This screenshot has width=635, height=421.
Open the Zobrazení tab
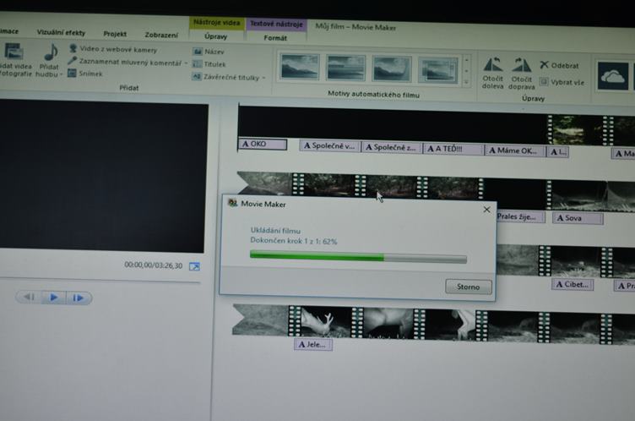click(x=161, y=35)
